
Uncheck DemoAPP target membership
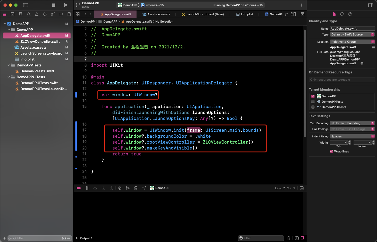(313, 96)
